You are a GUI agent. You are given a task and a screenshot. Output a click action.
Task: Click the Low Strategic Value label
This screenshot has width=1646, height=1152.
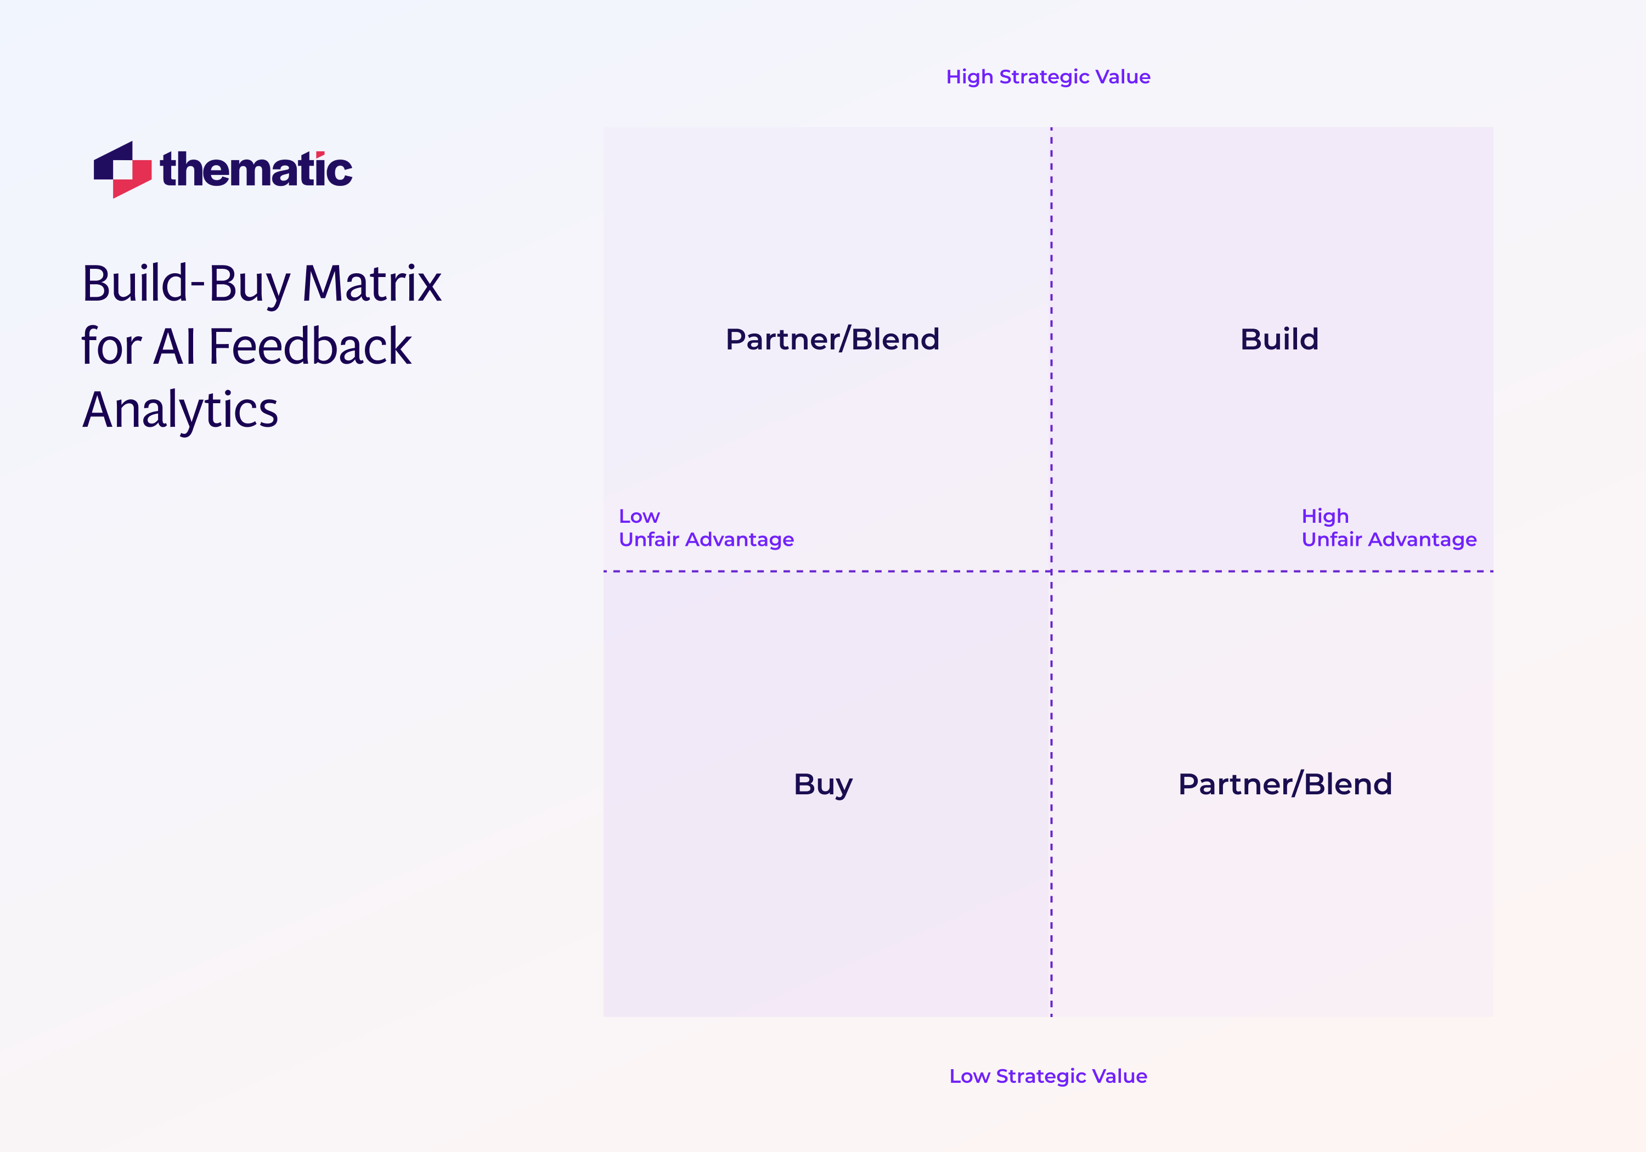(1049, 1076)
